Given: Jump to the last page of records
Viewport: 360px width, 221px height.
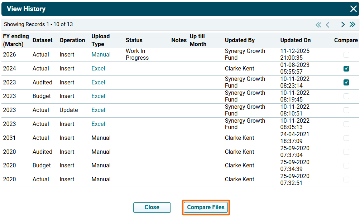Looking at the screenshot, I should click(352, 25).
